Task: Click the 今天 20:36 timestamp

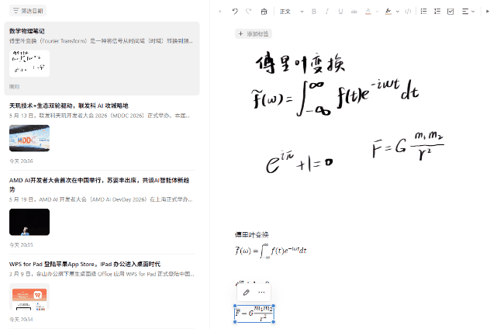Action: pos(21,161)
